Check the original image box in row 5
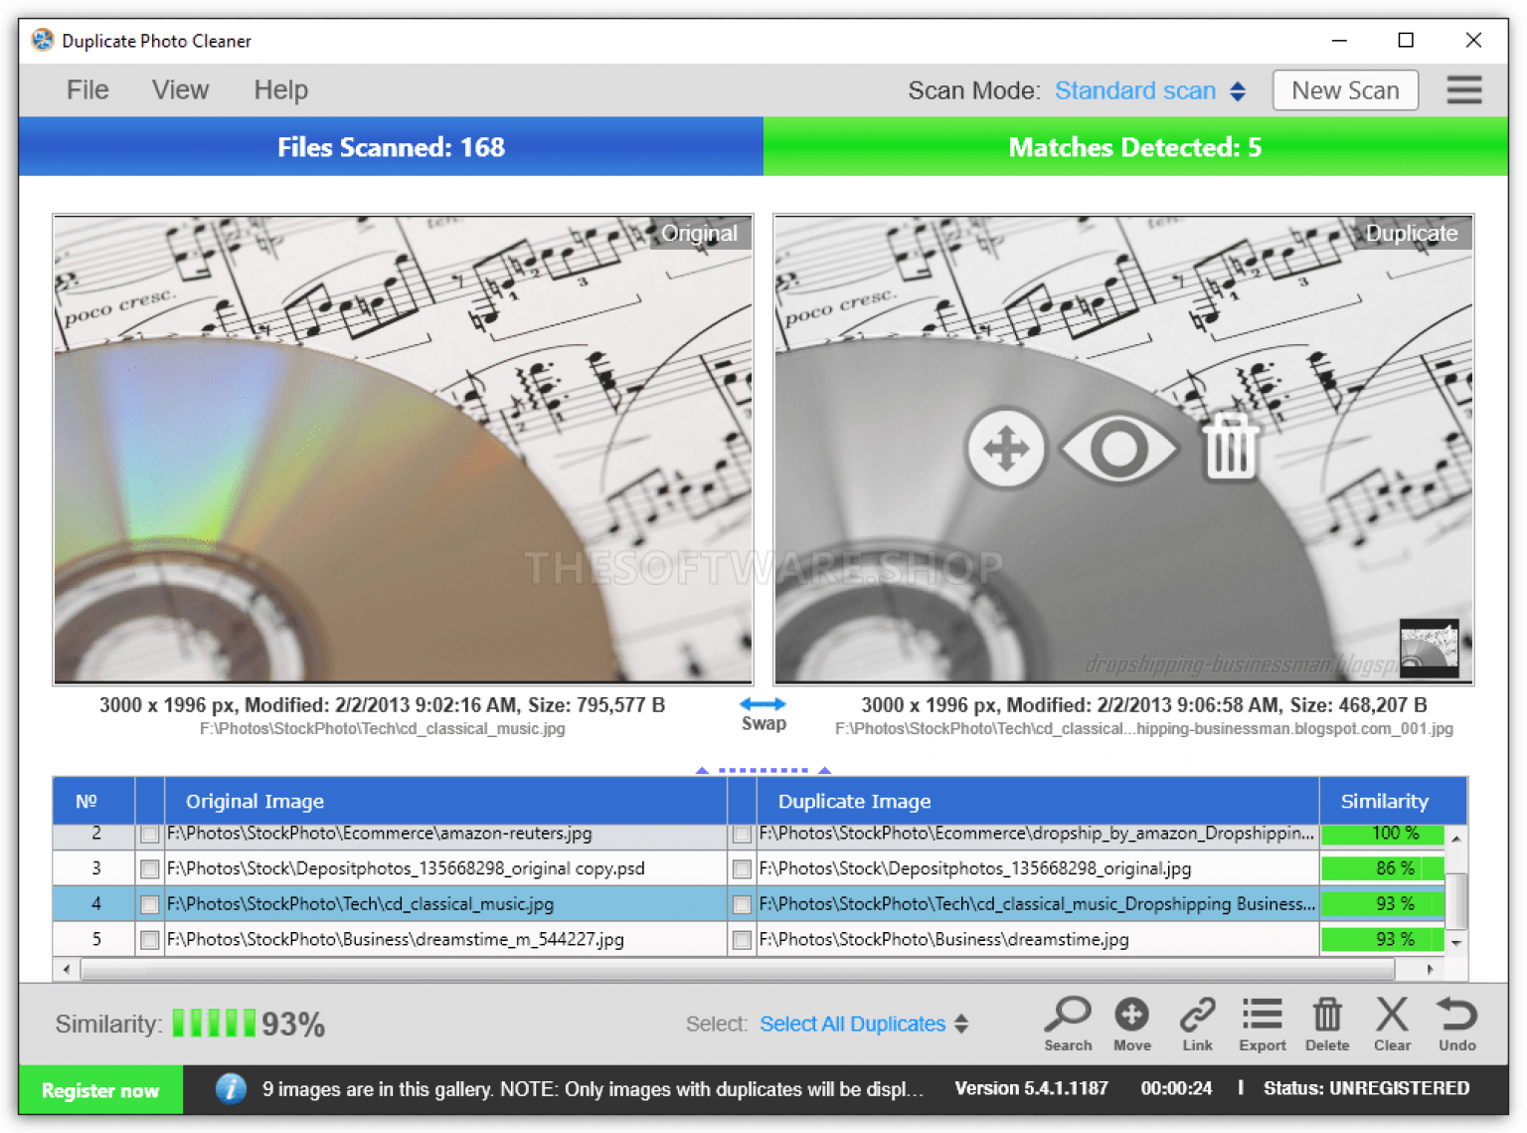Viewport: 1527px width, 1133px height. [149, 940]
